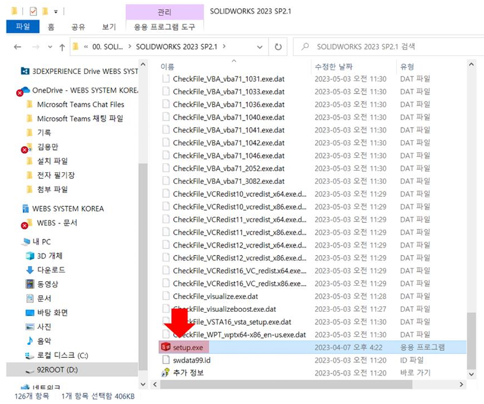Click the OneDrive cloud icon
The height and width of the screenshot is (404, 484).
coord(25,90)
